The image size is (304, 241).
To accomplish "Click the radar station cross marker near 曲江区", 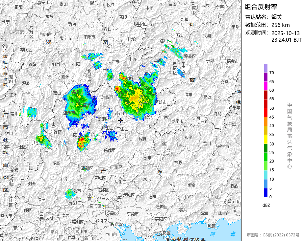I will pyautogui.click(x=120, y=121).
